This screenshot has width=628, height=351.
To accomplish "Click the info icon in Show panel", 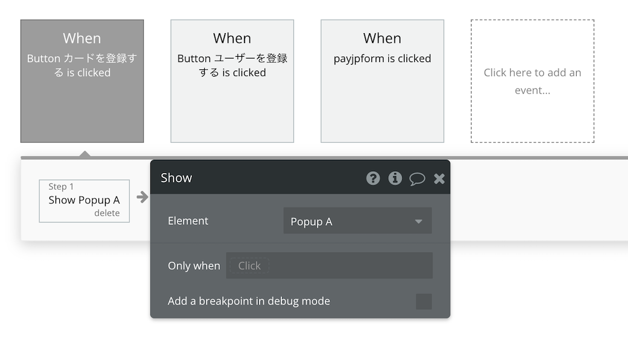I will coord(395,178).
